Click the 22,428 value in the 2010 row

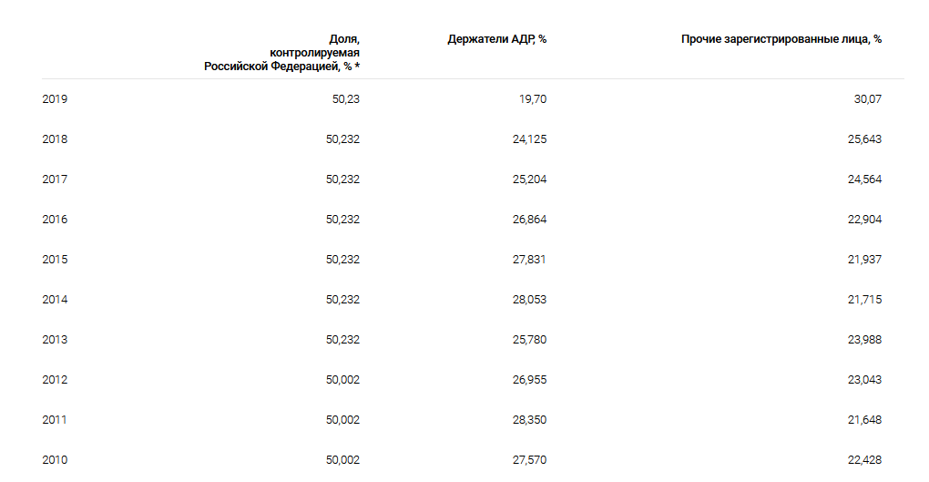point(864,460)
